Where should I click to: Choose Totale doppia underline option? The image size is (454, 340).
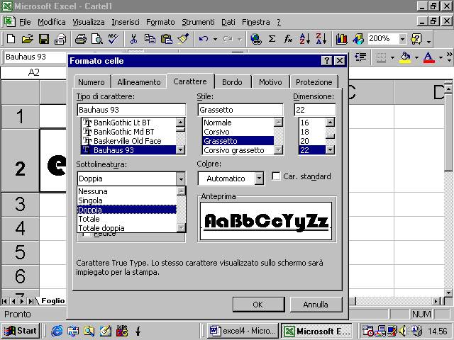[x=127, y=228]
